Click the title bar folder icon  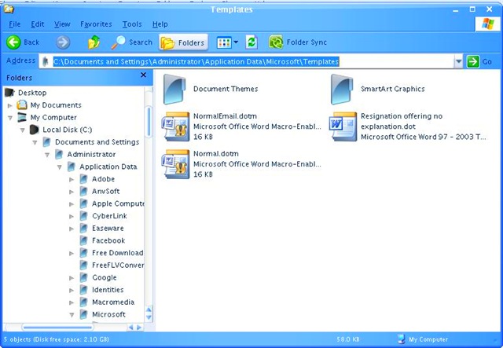pyautogui.click(x=9, y=9)
